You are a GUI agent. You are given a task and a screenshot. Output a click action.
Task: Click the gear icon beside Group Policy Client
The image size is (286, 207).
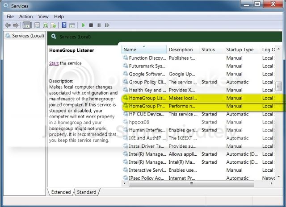125,82
